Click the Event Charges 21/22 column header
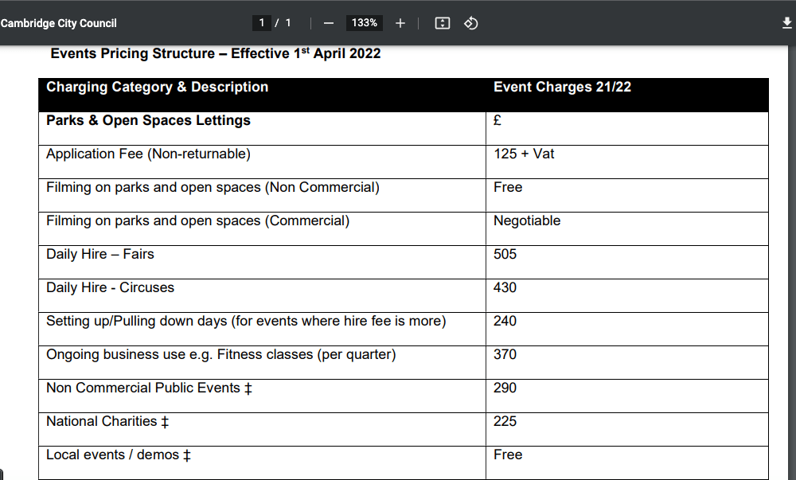This screenshot has height=480, width=796. click(562, 88)
